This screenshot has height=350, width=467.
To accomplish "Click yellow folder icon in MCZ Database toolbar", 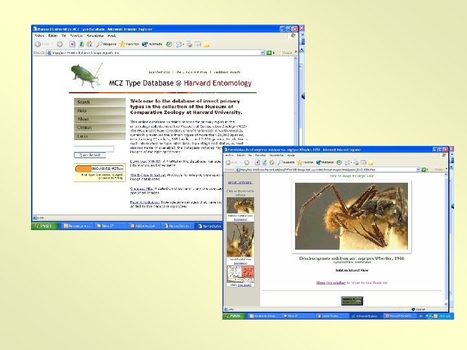I will [206, 44].
